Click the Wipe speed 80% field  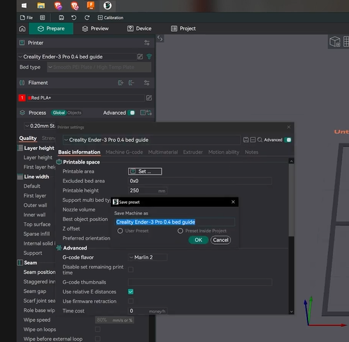pyautogui.click(x=115, y=320)
